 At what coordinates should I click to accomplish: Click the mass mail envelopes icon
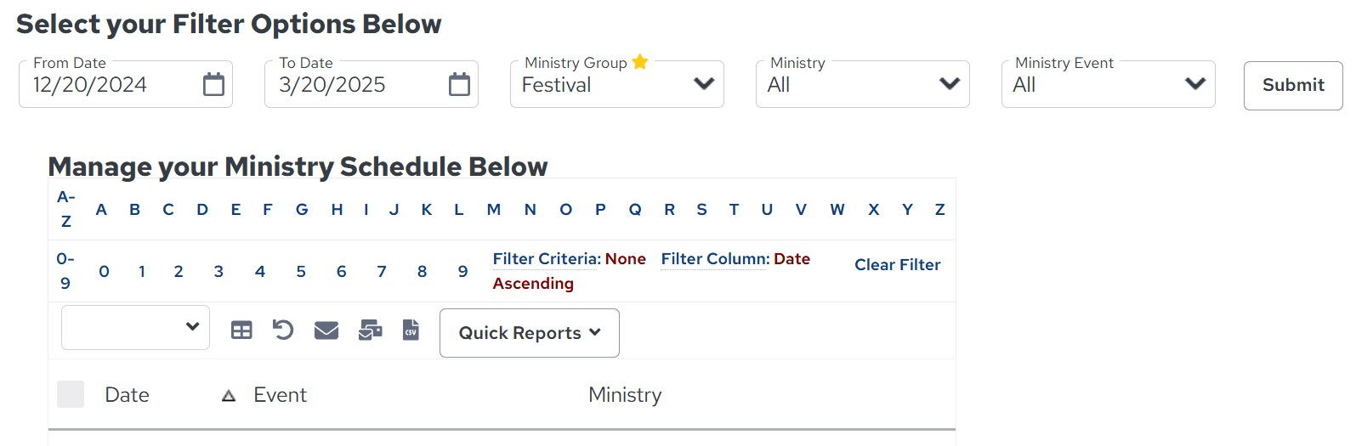click(x=371, y=330)
